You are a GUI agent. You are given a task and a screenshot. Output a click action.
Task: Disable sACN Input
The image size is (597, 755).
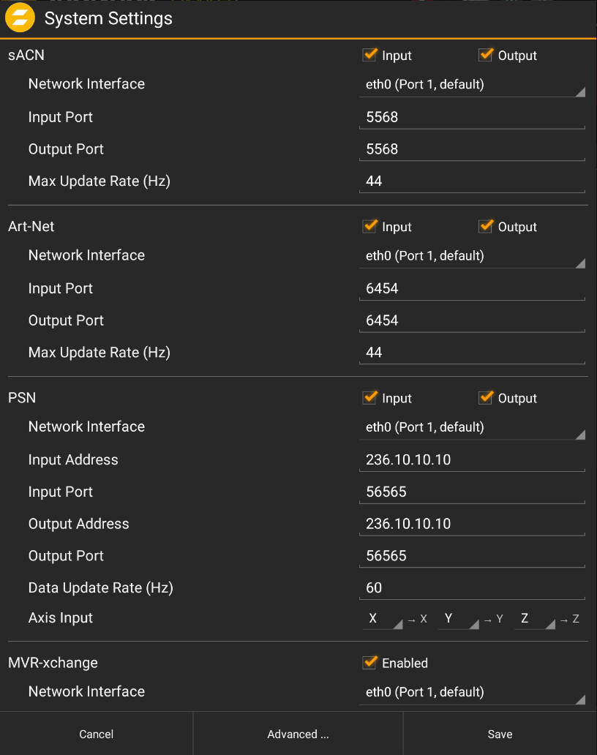(x=369, y=55)
